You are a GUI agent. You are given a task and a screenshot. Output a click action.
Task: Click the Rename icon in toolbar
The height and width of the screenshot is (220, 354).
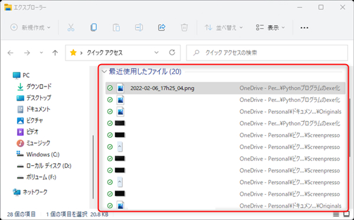[x=139, y=28]
